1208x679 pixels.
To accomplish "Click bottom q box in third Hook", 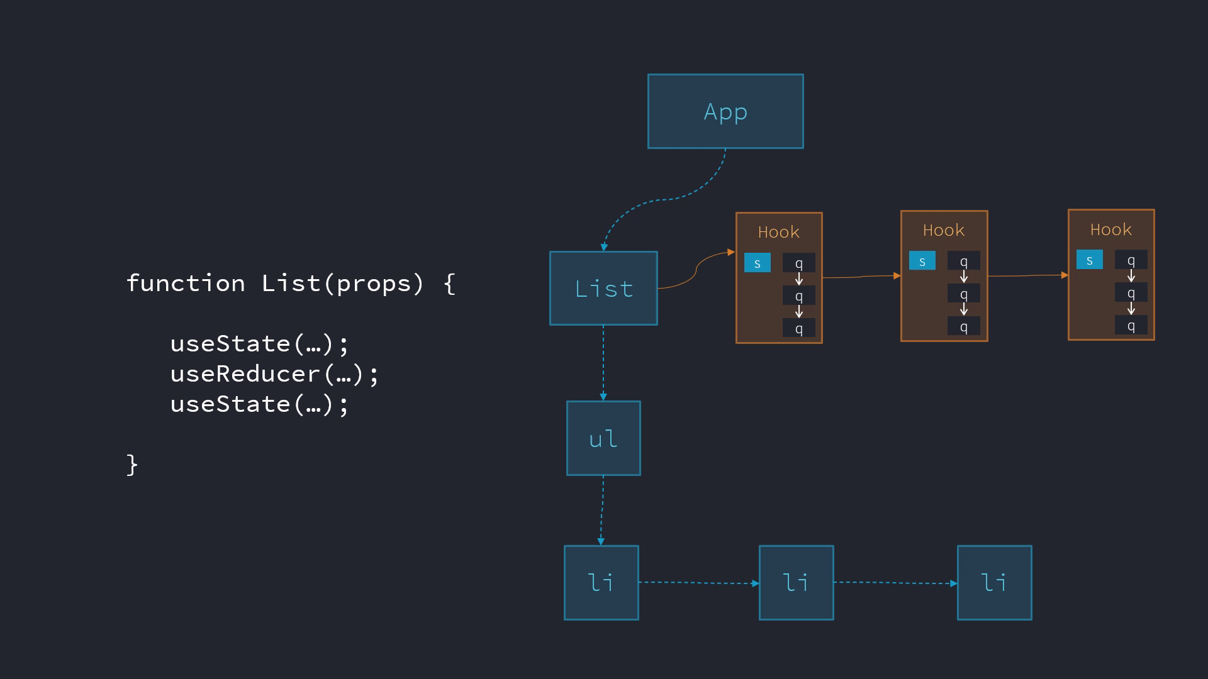I will [1131, 325].
